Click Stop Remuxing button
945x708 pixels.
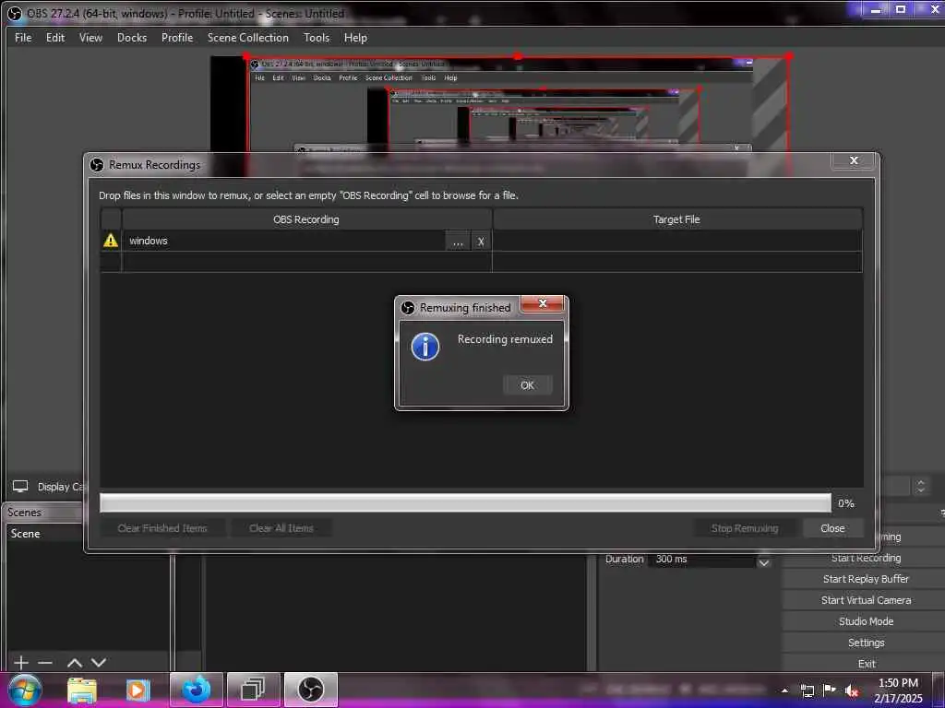pyautogui.click(x=745, y=528)
